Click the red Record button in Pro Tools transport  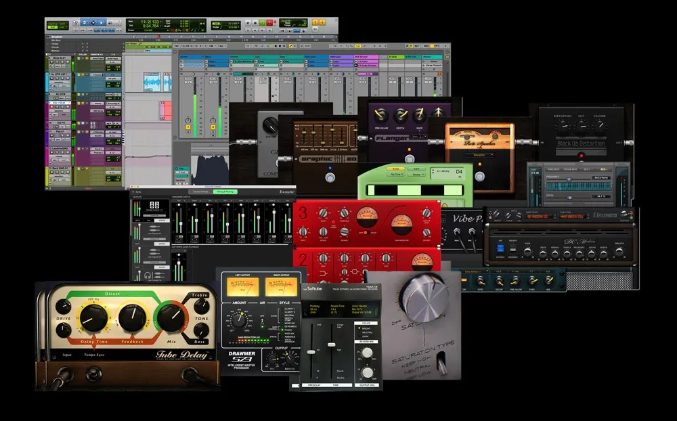coord(269,22)
